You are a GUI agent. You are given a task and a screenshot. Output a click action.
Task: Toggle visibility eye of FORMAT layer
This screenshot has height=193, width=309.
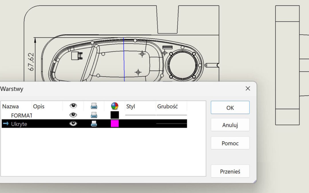[73, 115]
